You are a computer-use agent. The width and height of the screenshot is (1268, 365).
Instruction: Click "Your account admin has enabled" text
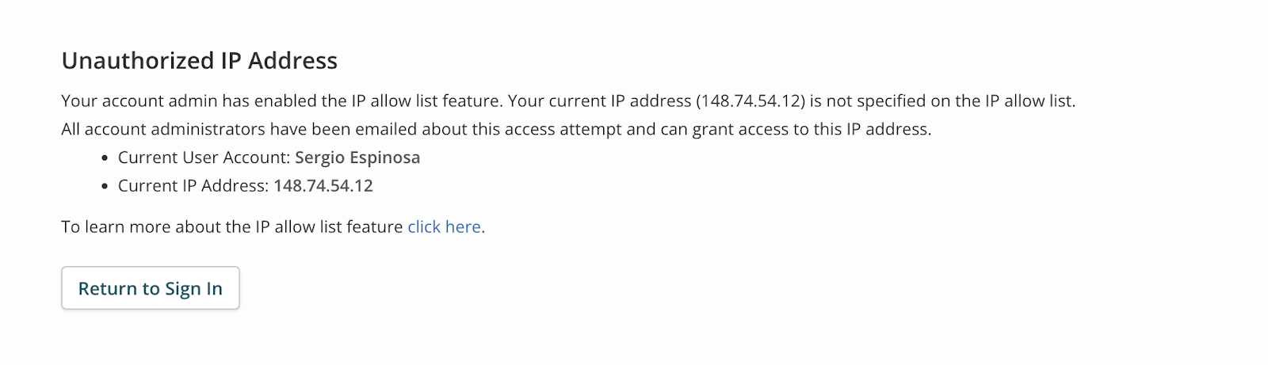tap(189, 101)
